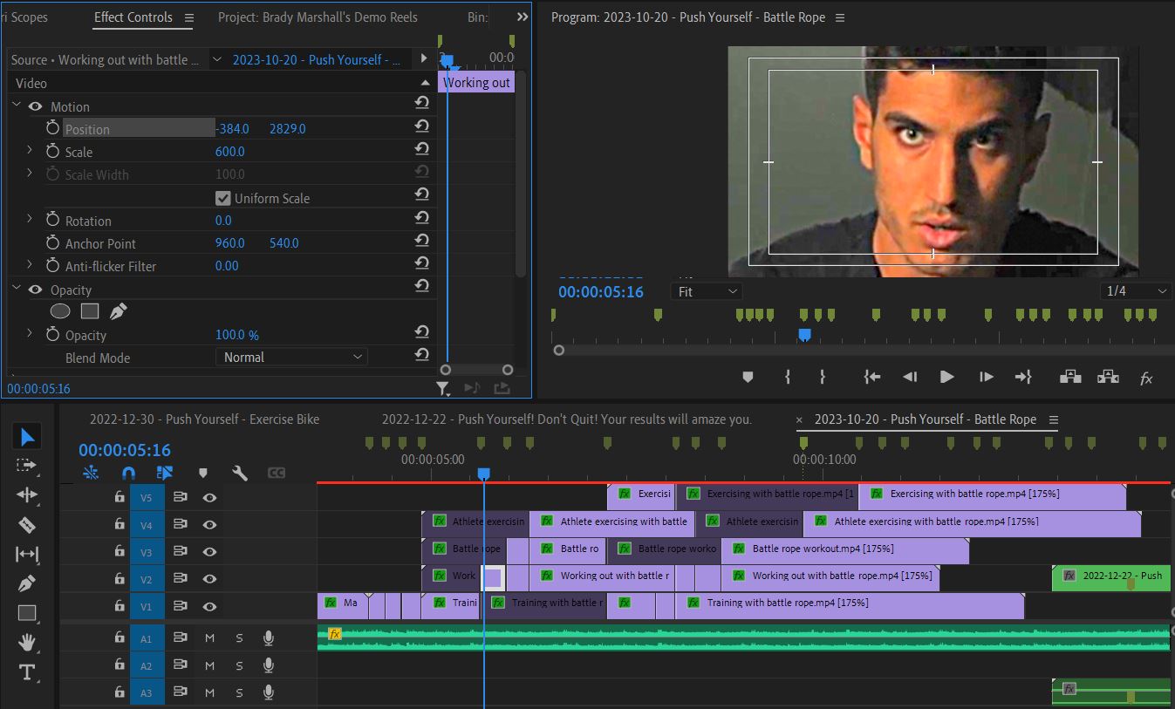Image resolution: width=1175 pixels, height=709 pixels.
Task: Select the Razor tool
Action: click(27, 524)
